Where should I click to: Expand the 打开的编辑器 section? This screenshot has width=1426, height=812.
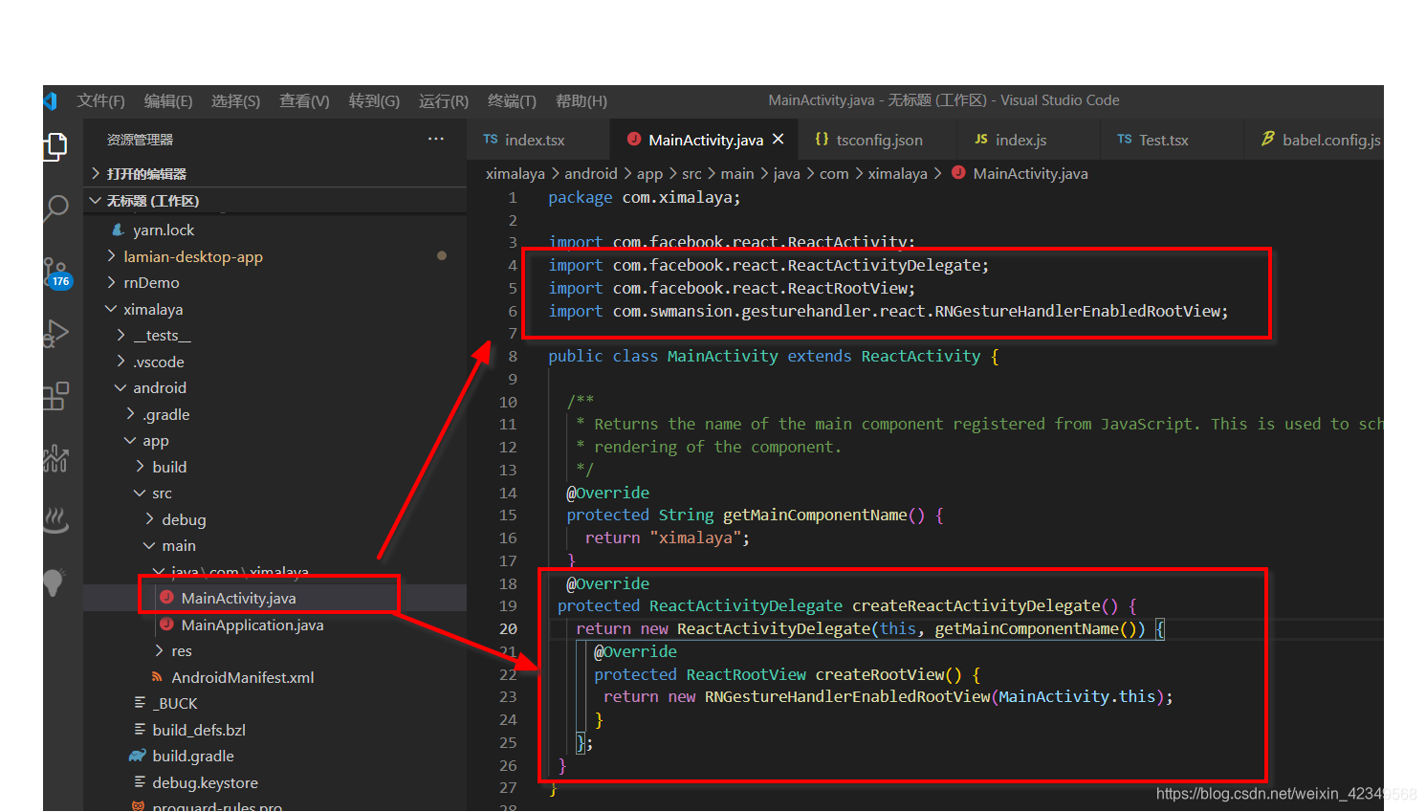pyautogui.click(x=275, y=173)
